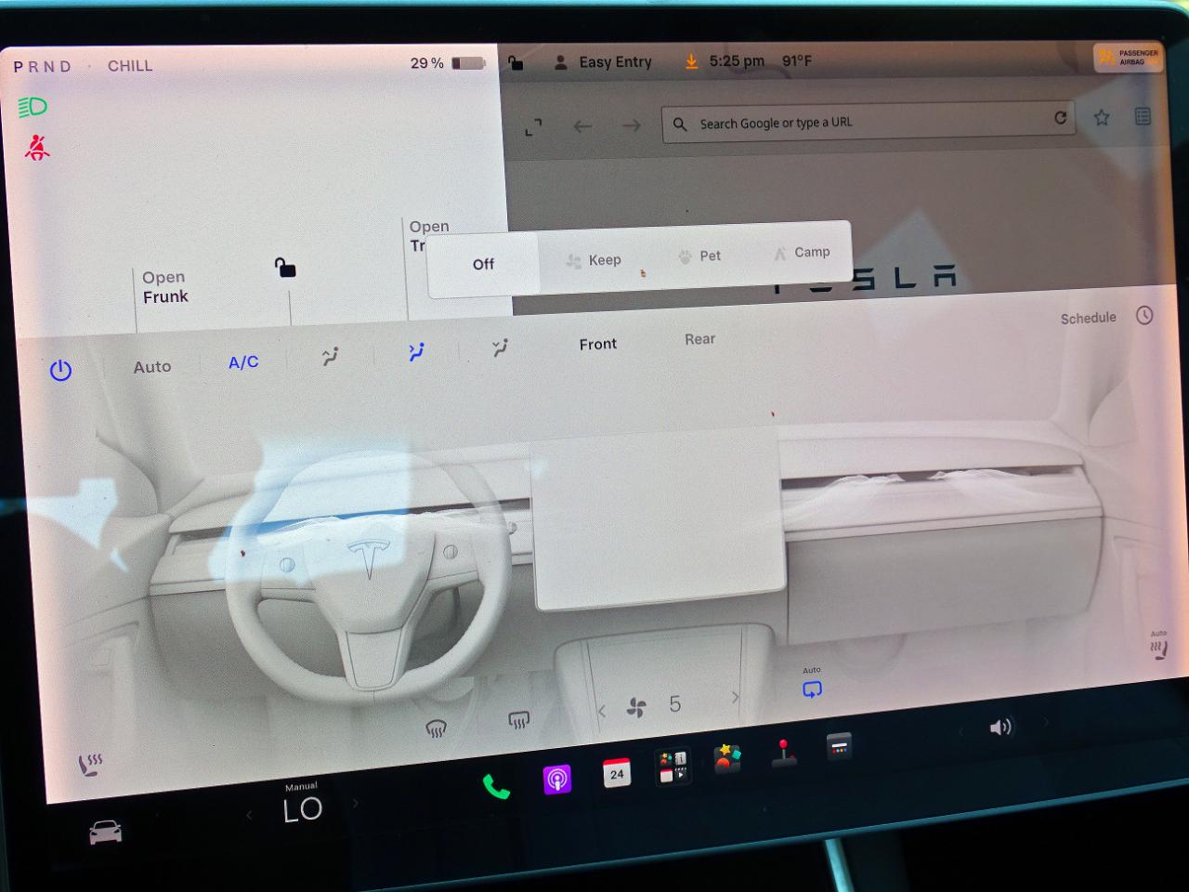Raise temperature with right chevron beside LO

tap(355, 804)
